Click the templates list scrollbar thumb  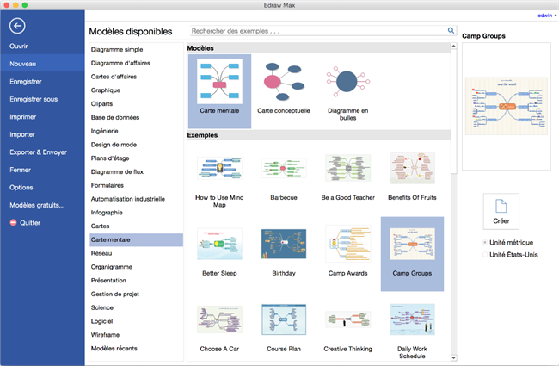[x=454, y=111]
